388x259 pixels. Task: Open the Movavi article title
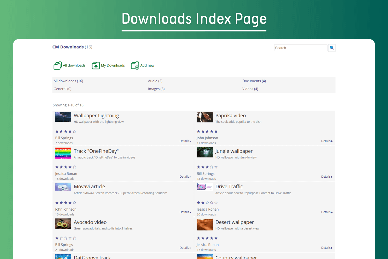tap(89, 186)
